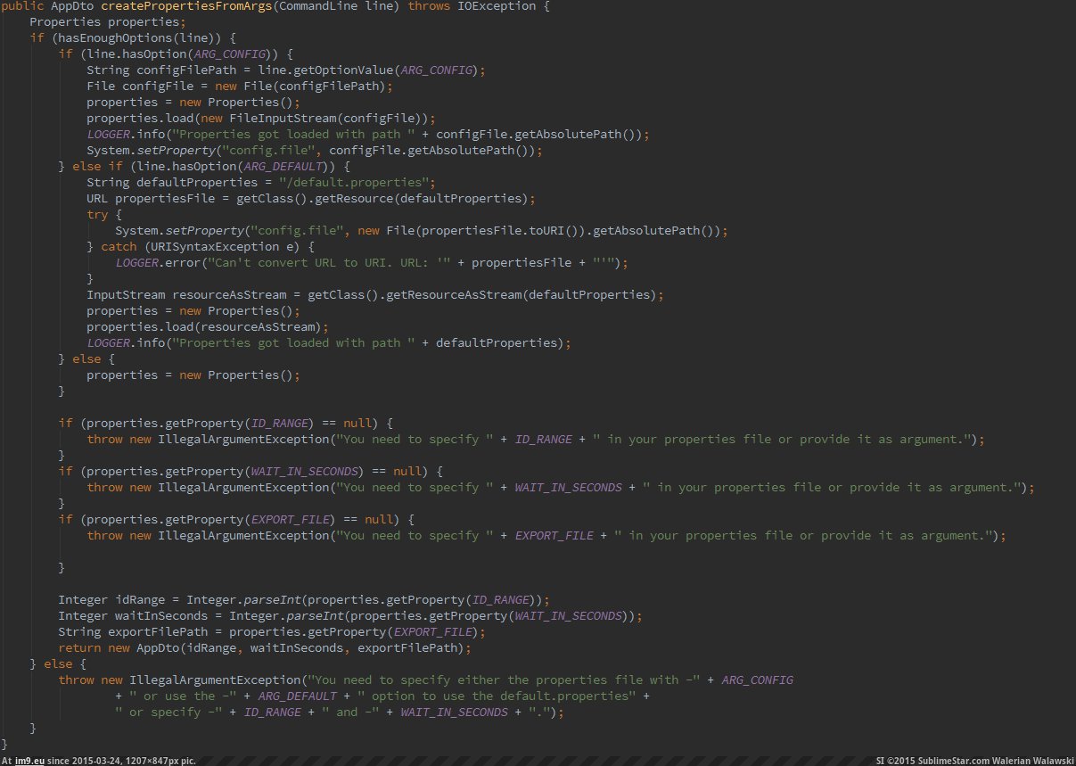Click the 'return new AppDto' statement
The height and width of the screenshot is (766, 1076).
[x=263, y=648]
